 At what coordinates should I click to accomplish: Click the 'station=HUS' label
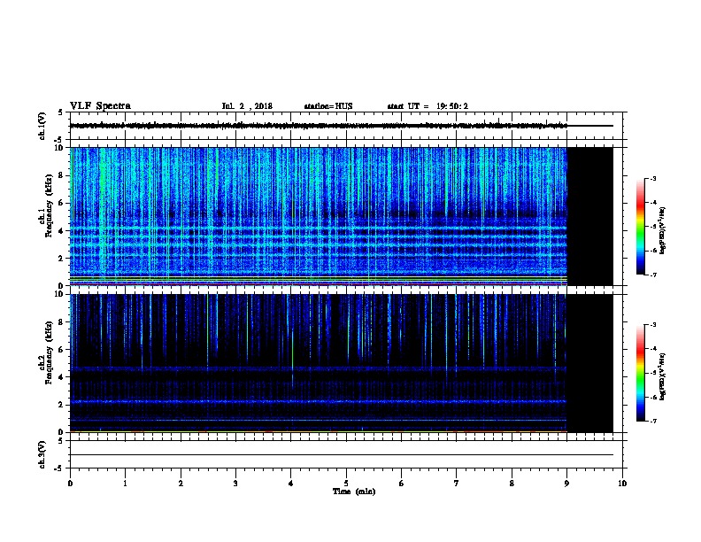click(x=328, y=106)
